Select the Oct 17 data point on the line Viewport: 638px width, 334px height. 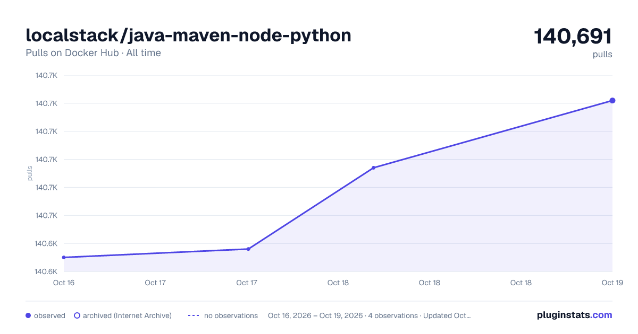pos(248,249)
